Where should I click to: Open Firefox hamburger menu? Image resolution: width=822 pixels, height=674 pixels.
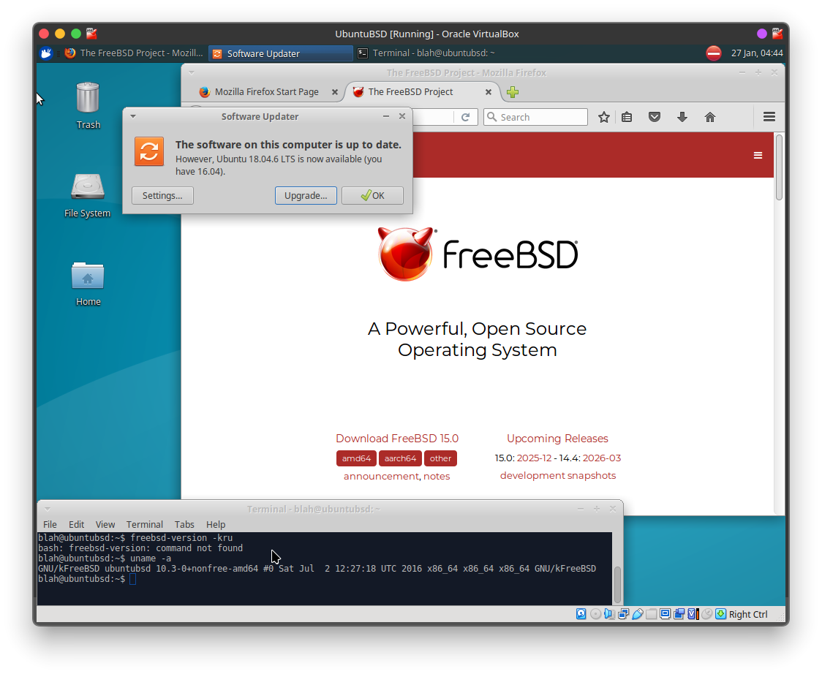769,117
